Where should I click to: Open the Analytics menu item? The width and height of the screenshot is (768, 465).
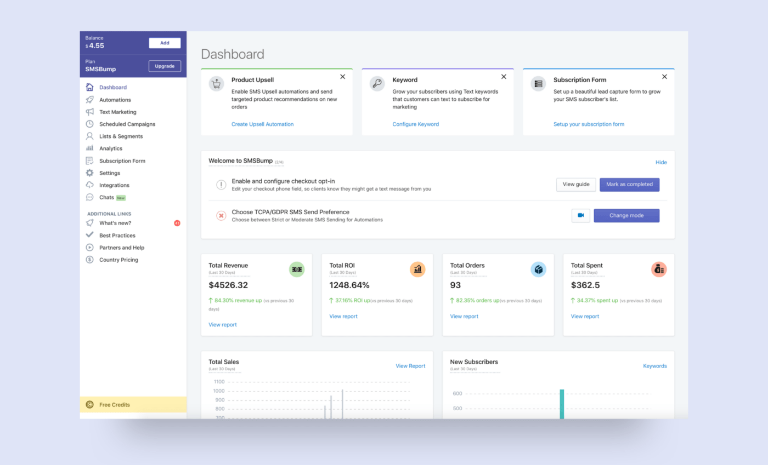pyautogui.click(x=111, y=148)
